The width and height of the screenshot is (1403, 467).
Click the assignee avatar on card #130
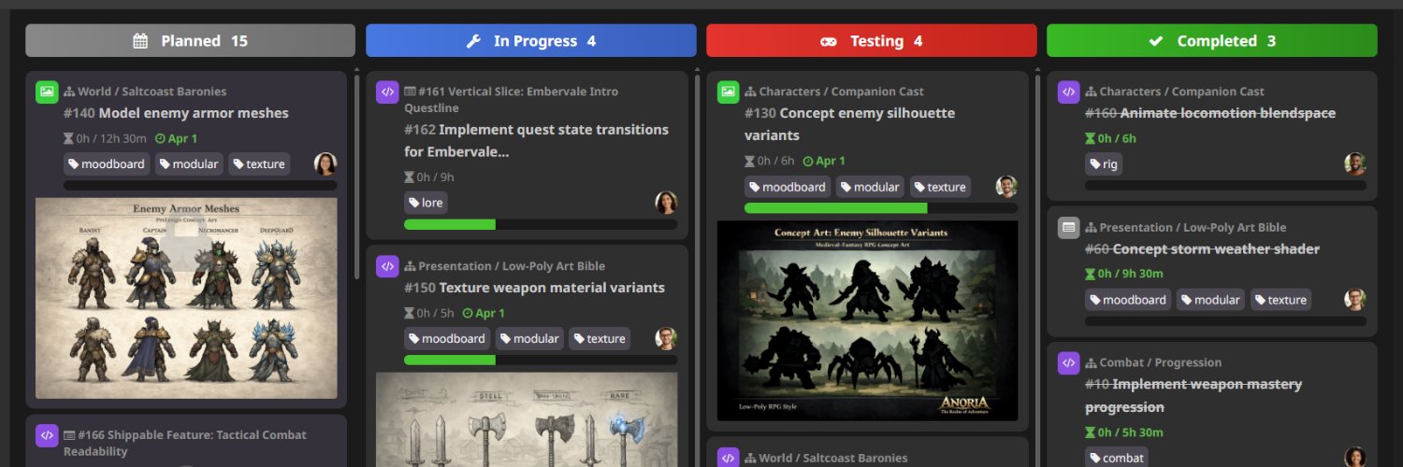pyautogui.click(x=1006, y=186)
